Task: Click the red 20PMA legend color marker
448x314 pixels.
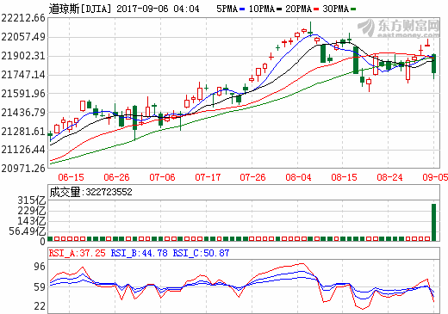Action: 316,9
